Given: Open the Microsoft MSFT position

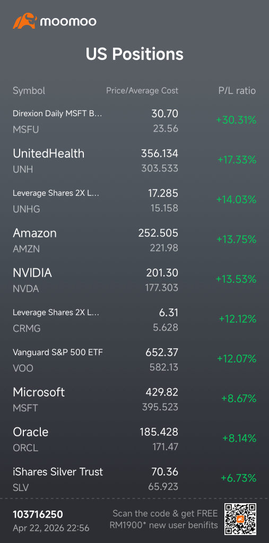Looking at the screenshot, I should coord(134,400).
